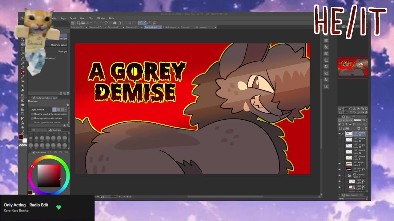
Task: Click New raster layer icon
Action: point(340,128)
